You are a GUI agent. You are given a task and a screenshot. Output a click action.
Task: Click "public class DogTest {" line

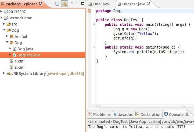coord(120,20)
